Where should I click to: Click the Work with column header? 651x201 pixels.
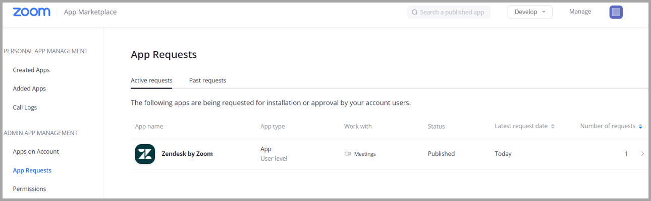click(x=358, y=126)
